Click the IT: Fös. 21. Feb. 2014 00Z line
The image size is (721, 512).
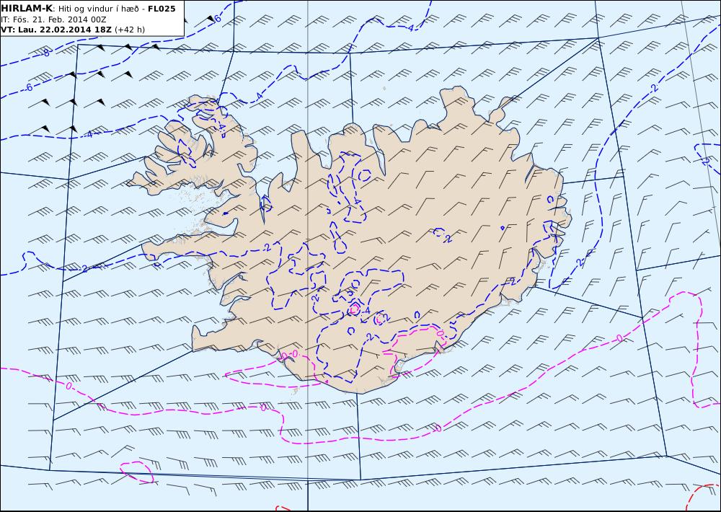(53, 19)
